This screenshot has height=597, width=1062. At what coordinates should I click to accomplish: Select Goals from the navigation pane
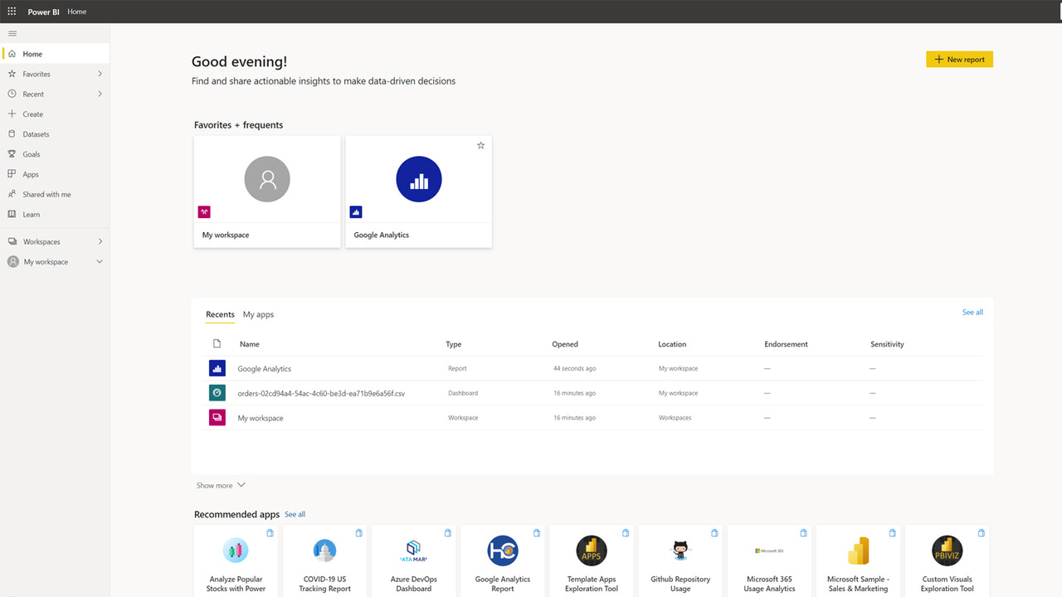(x=30, y=153)
